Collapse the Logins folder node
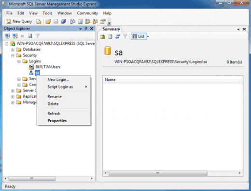 click(19, 62)
